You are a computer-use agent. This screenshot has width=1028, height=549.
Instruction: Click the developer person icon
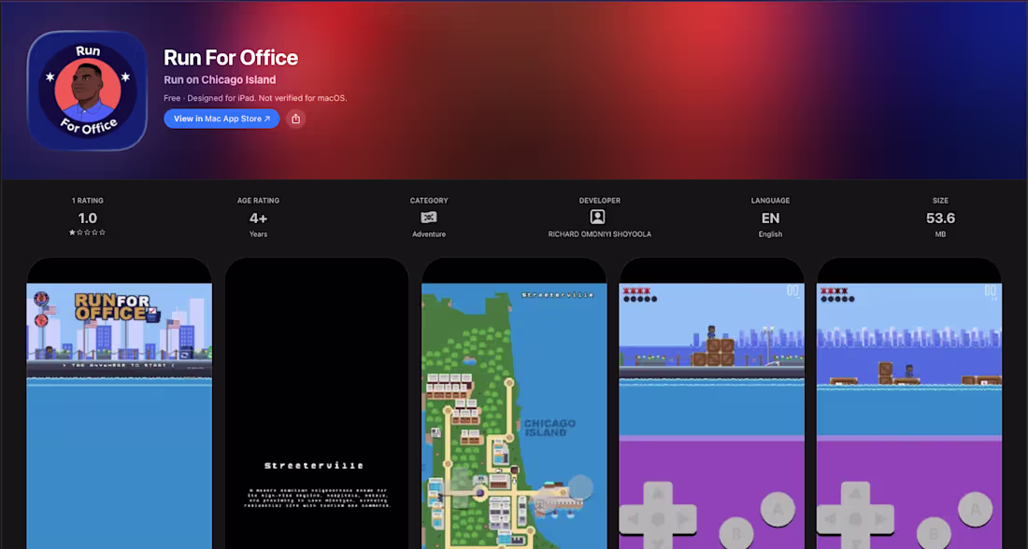click(x=597, y=217)
